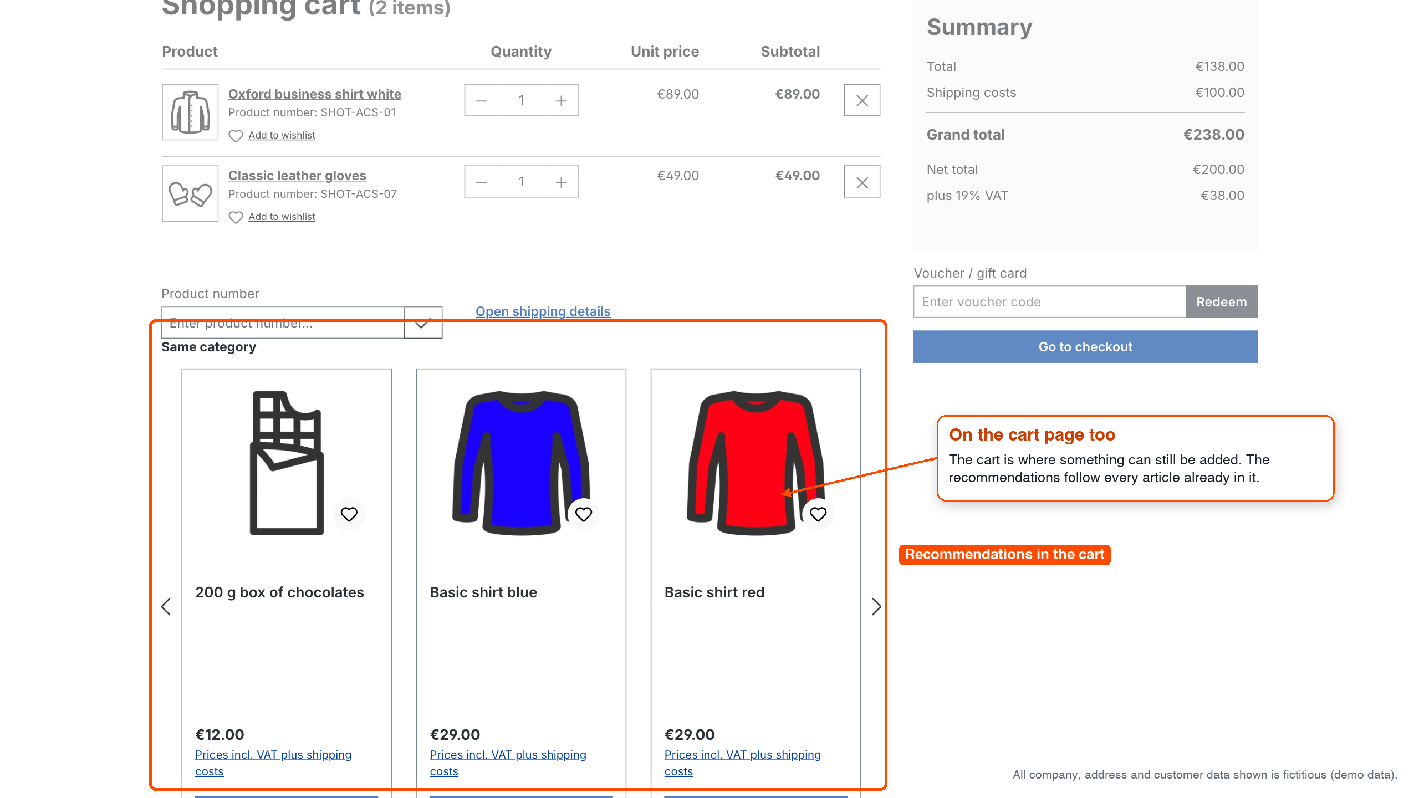Open Basic shirt red title

pyautogui.click(x=714, y=592)
